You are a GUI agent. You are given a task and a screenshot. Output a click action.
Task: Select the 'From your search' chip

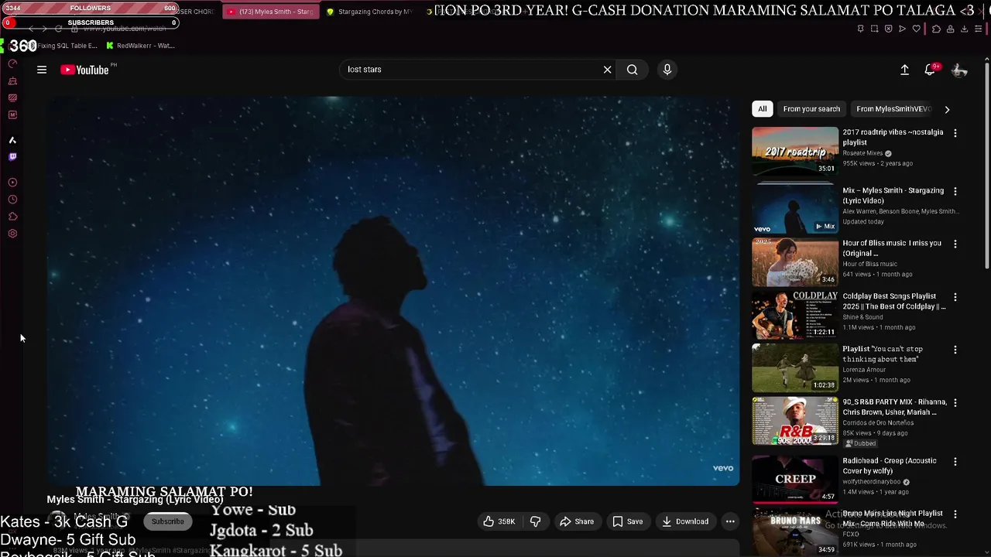[x=811, y=109]
